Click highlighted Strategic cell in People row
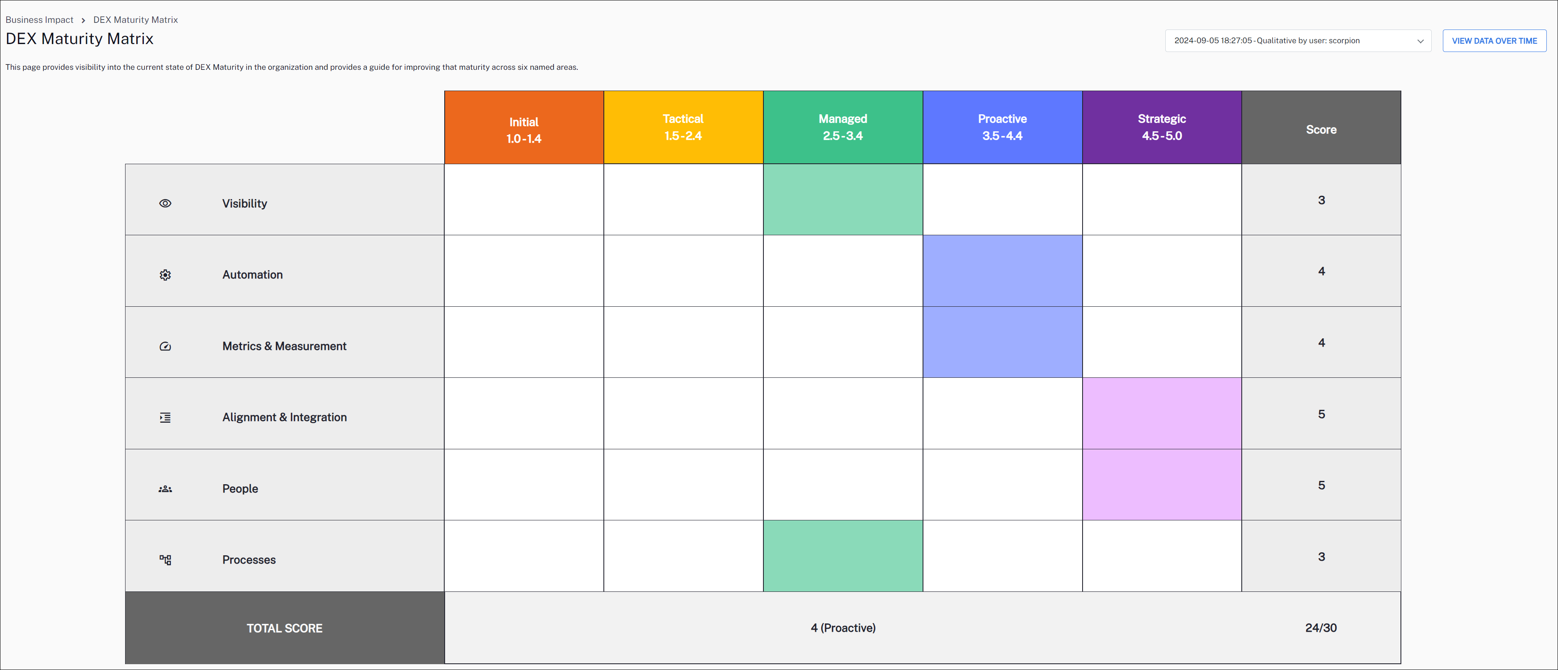The width and height of the screenshot is (1558, 670). (x=1161, y=485)
